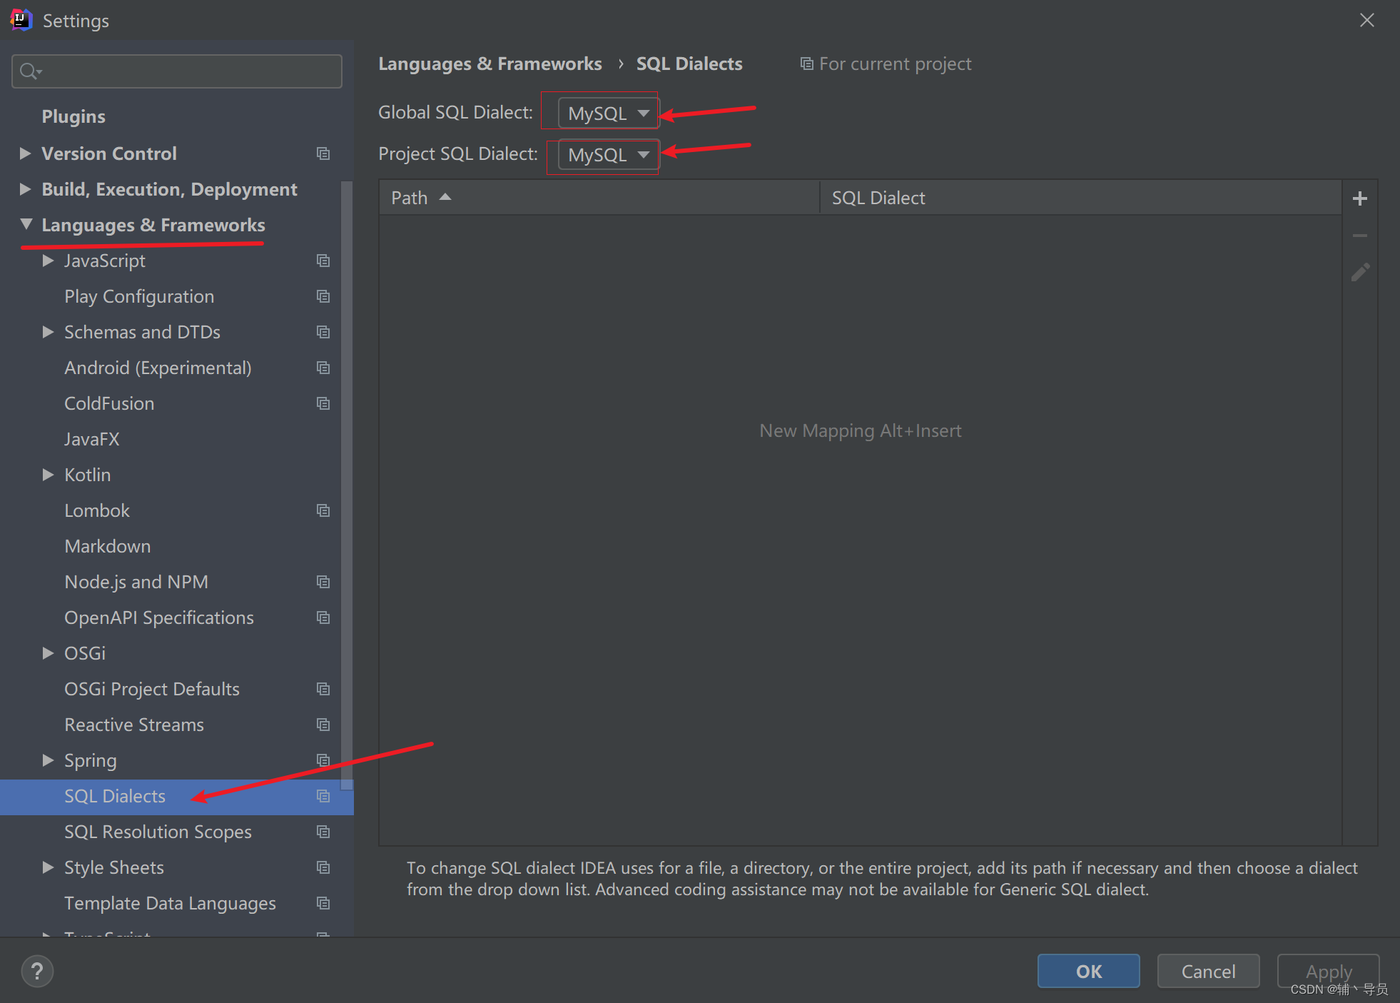Expand the Version Control section

(26, 153)
